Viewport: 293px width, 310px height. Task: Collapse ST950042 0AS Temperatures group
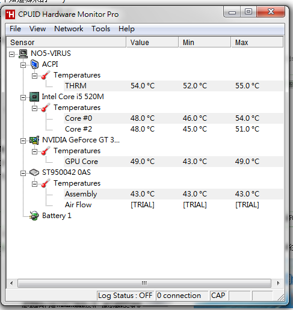[x=34, y=184]
